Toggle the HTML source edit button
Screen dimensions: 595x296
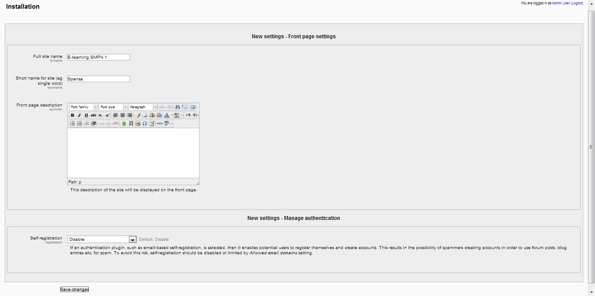tap(159, 123)
